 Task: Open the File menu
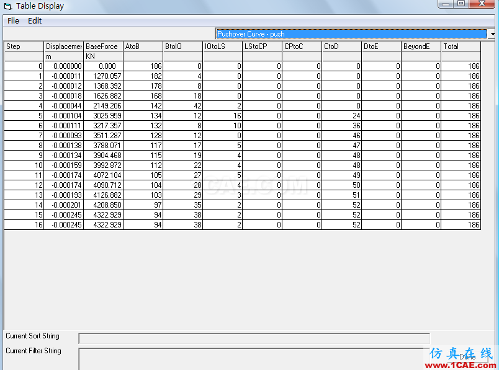13,20
